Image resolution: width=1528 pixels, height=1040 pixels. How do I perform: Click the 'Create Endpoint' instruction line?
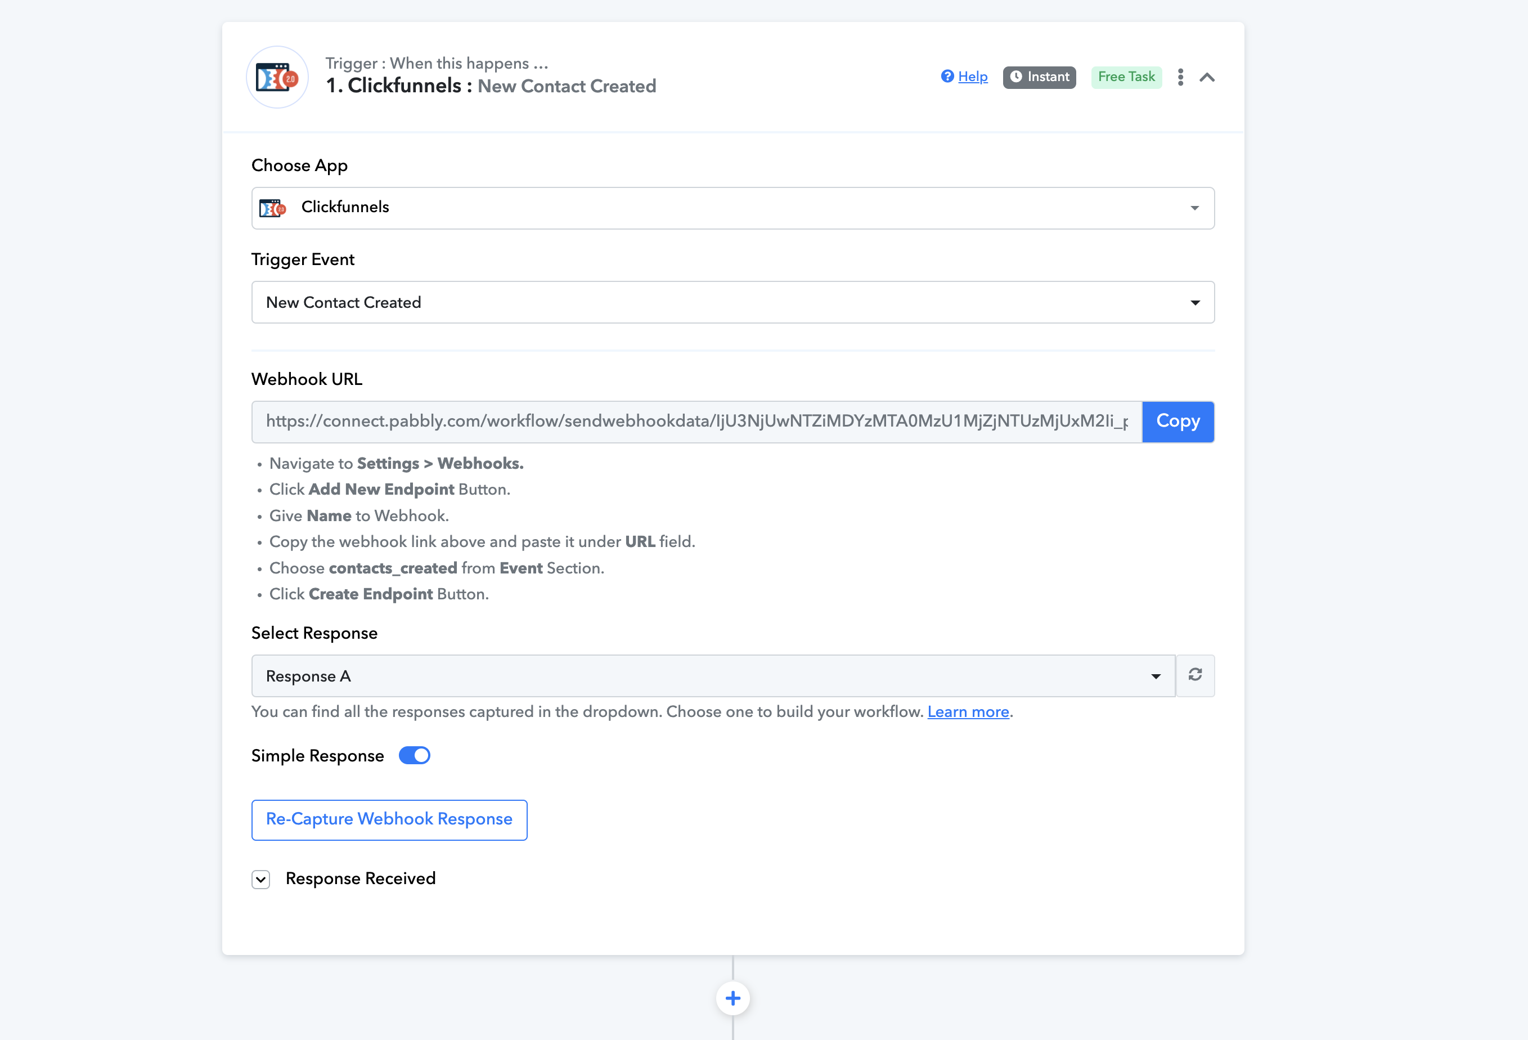[x=379, y=594]
